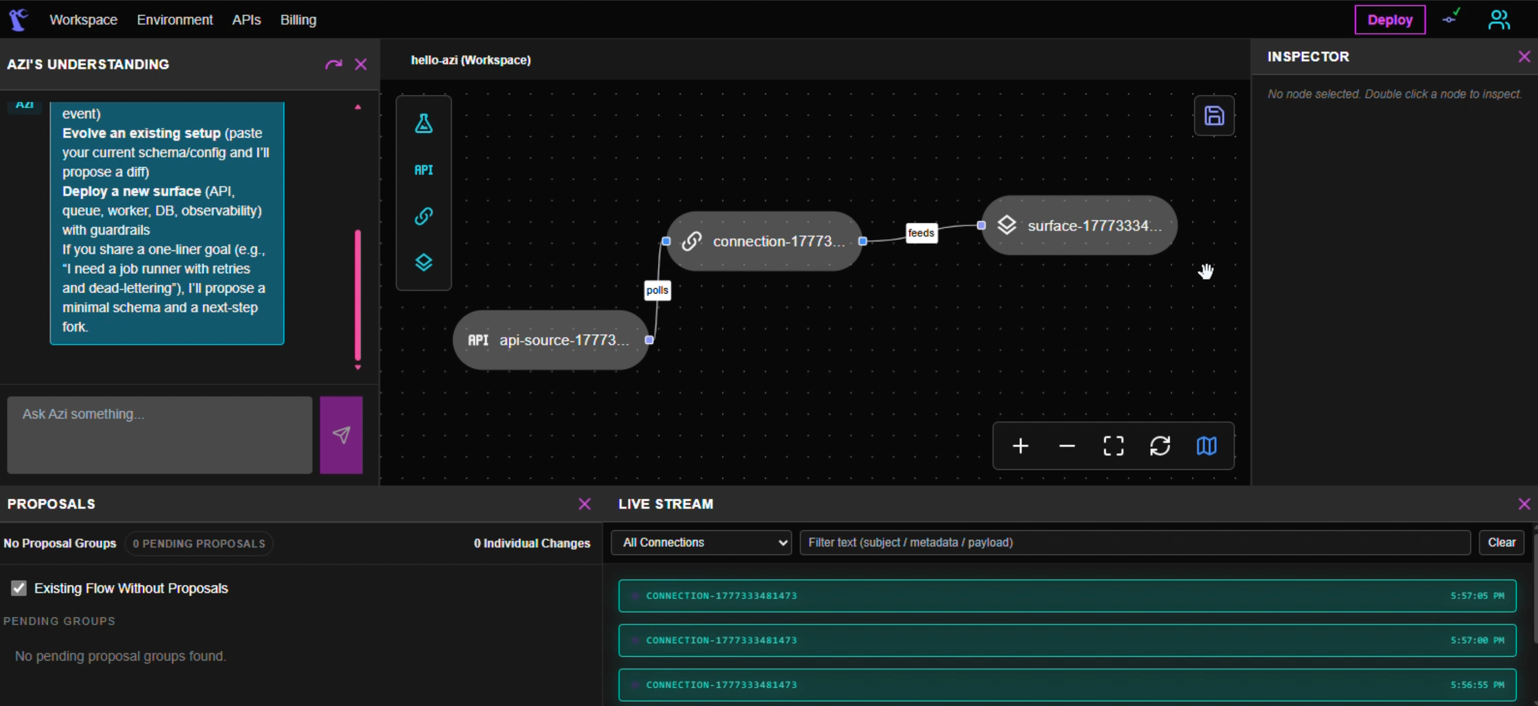Click the flask icon in canvas toolbar
Screen dimensions: 1538x706
423,123
